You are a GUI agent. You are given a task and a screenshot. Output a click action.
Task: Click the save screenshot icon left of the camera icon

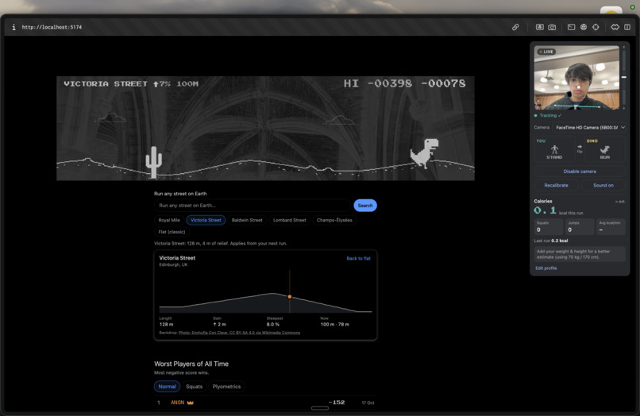540,27
